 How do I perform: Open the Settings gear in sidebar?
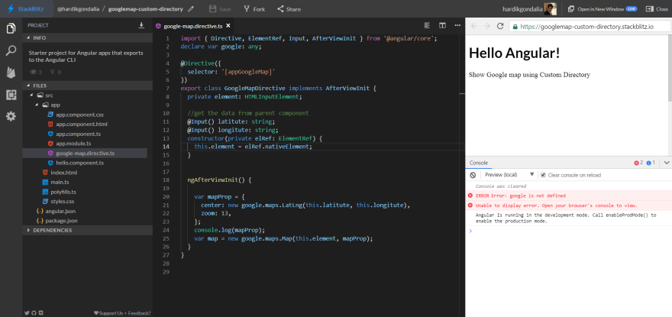coord(11,116)
